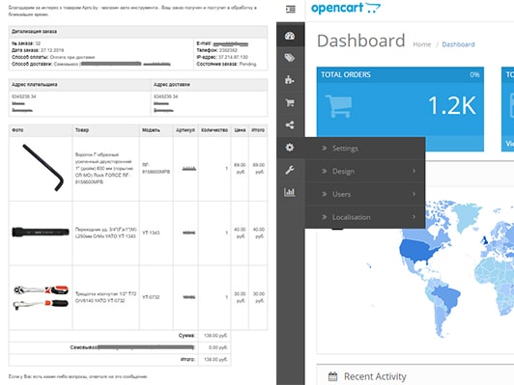Select Settings in the System submenu

point(365,149)
